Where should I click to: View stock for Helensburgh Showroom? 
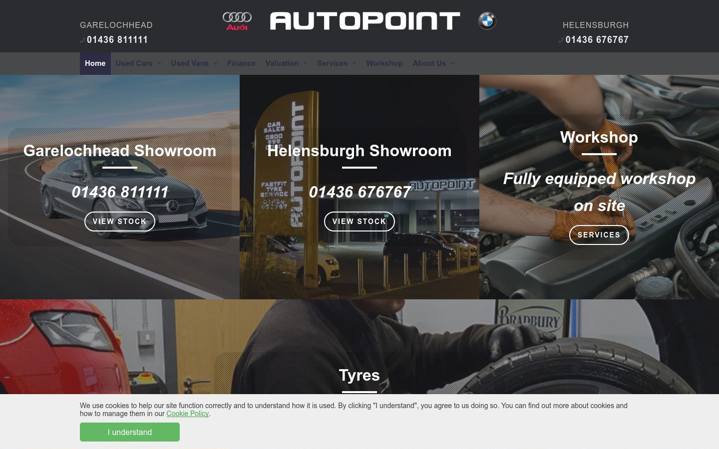click(x=359, y=222)
